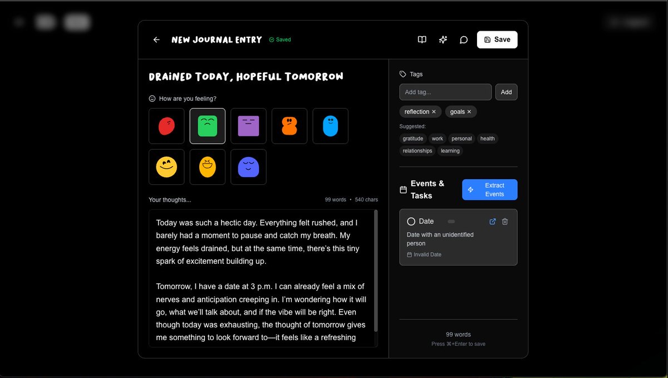Add the suggested gratitude tag
The height and width of the screenshot is (378, 668).
point(413,139)
